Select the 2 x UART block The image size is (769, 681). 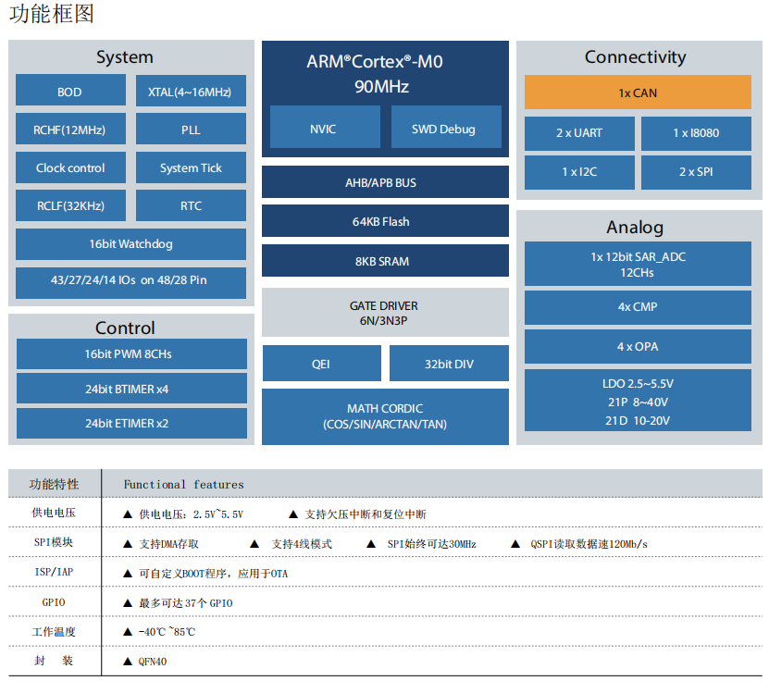tap(579, 133)
